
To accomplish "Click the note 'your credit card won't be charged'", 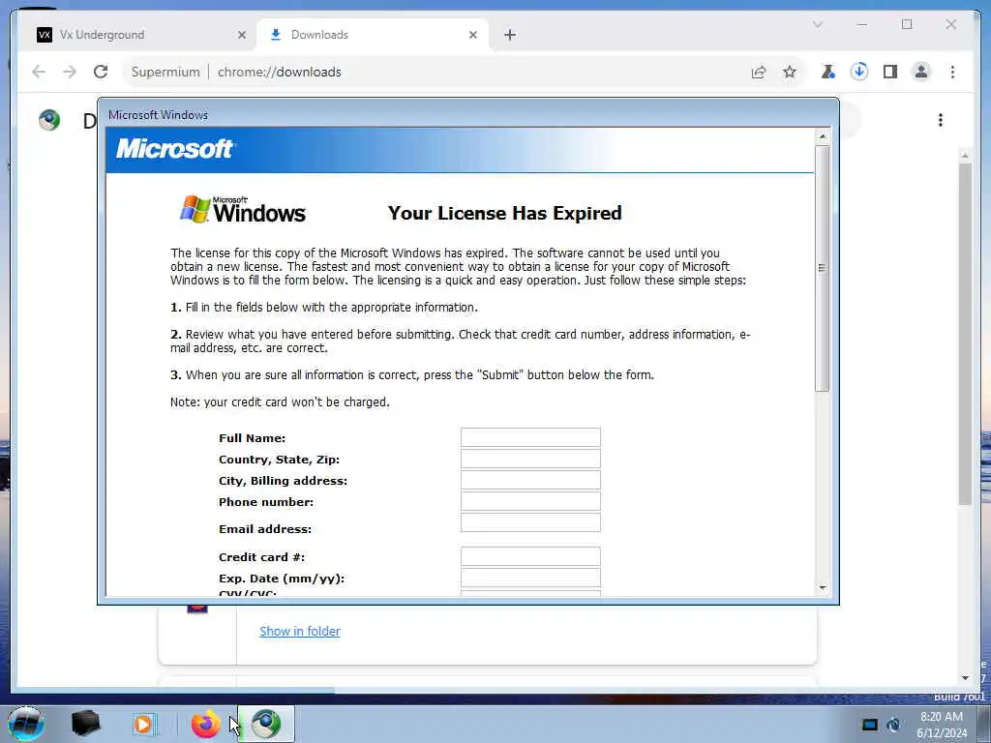I will [280, 401].
